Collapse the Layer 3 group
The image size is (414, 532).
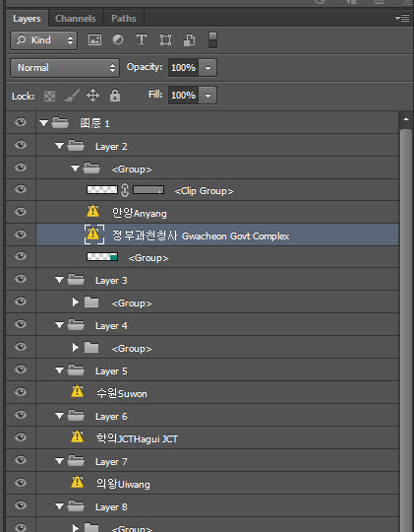tap(59, 280)
